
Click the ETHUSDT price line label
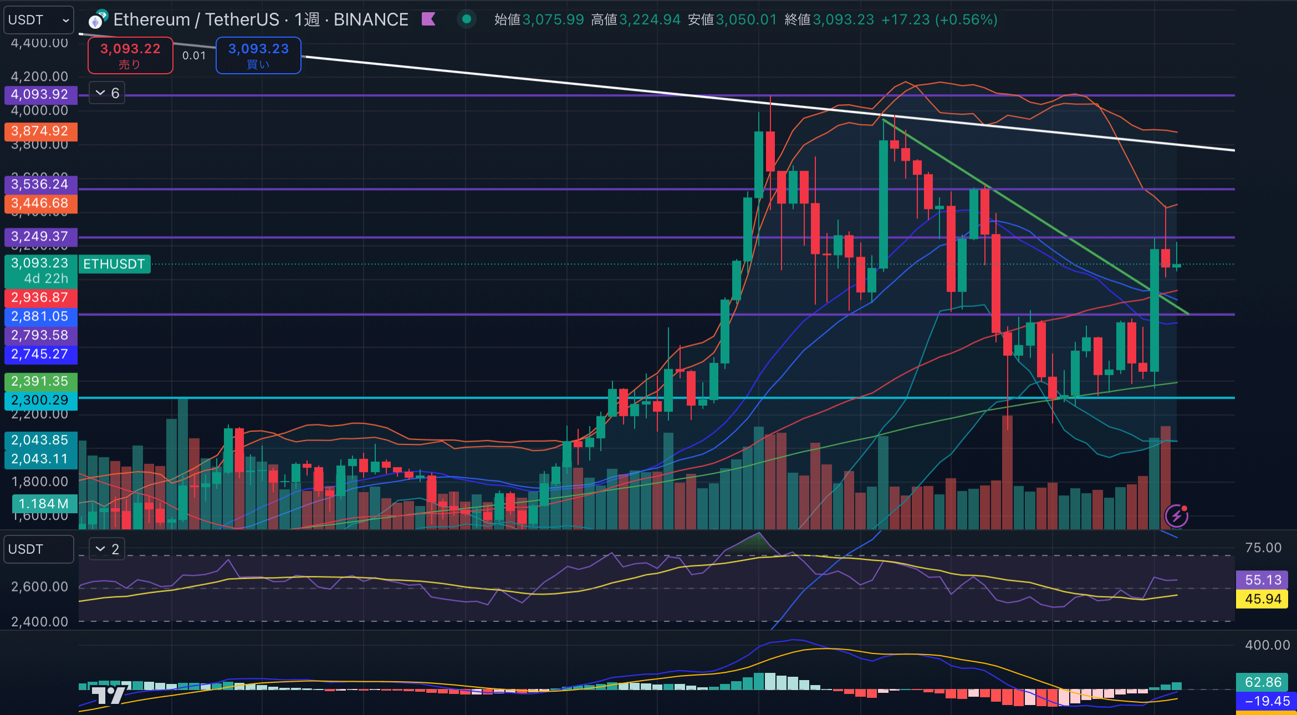tap(114, 264)
